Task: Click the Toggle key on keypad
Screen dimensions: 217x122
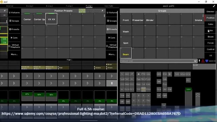Action: pos(122,79)
